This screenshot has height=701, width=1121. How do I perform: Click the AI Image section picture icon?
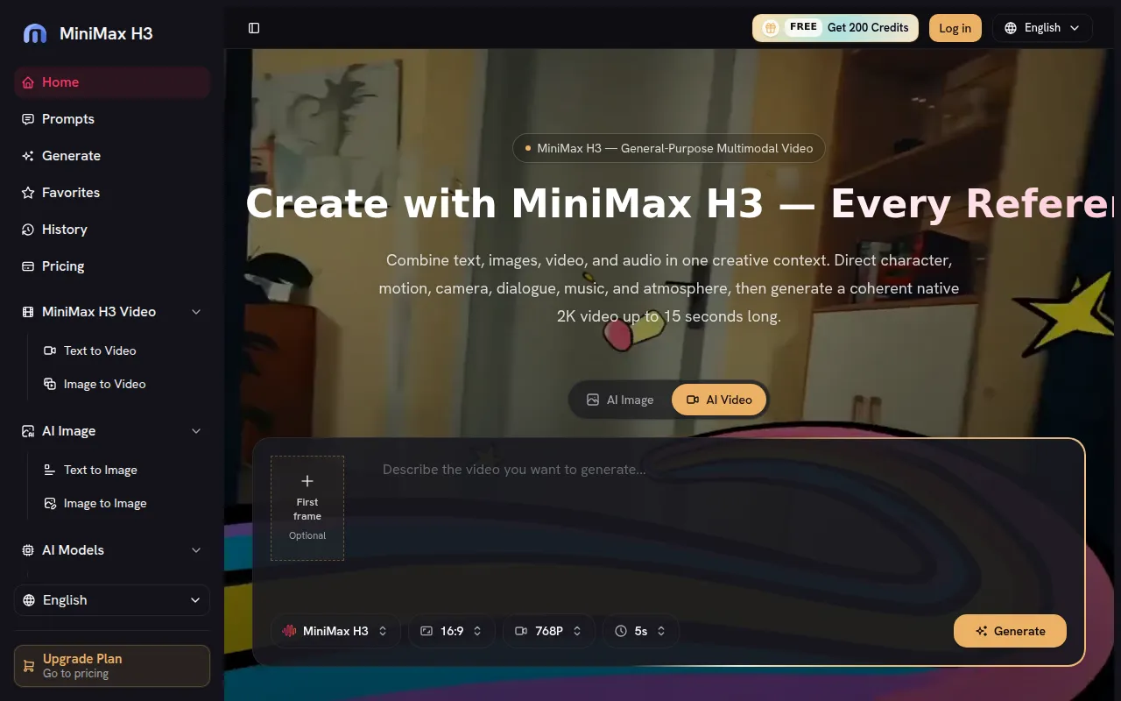tap(27, 431)
